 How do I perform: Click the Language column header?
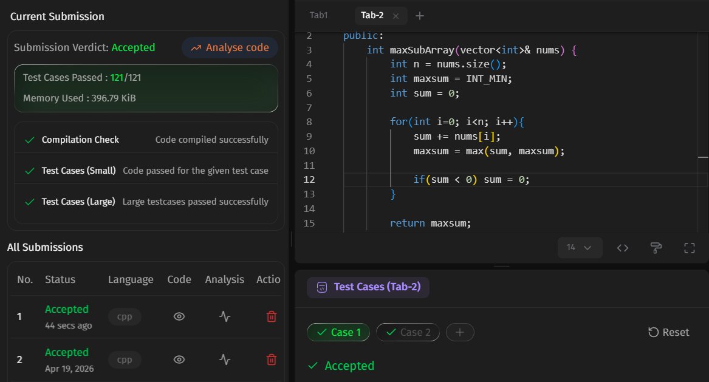131,279
